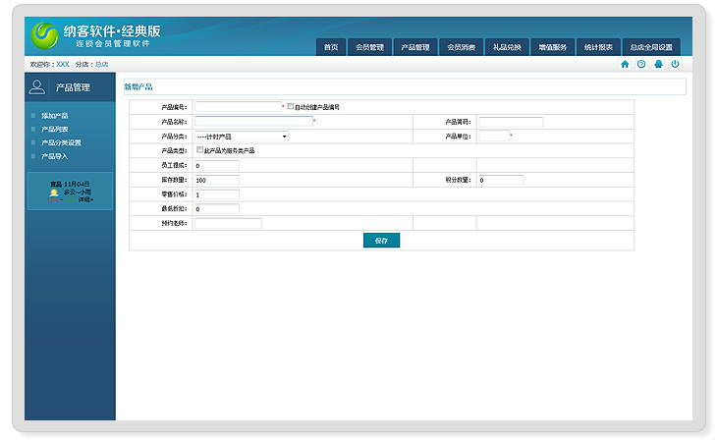The height and width of the screenshot is (442, 717).
Task: Open the 产品分类 dropdown list
Action: (242, 137)
